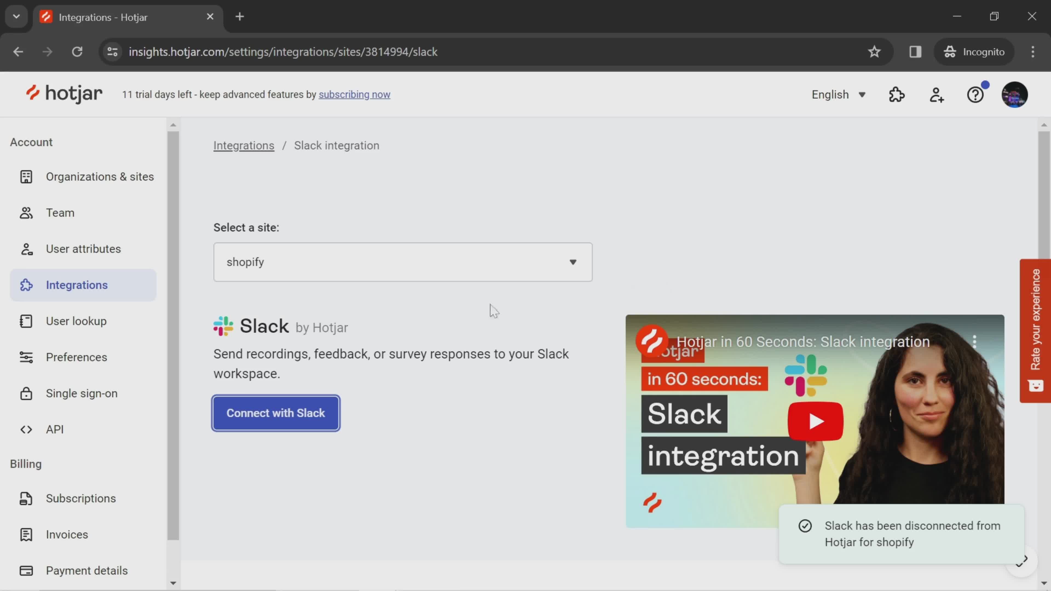Click the Slack integration breadcrumb text
Screen dimensions: 1051x591
(337, 146)
